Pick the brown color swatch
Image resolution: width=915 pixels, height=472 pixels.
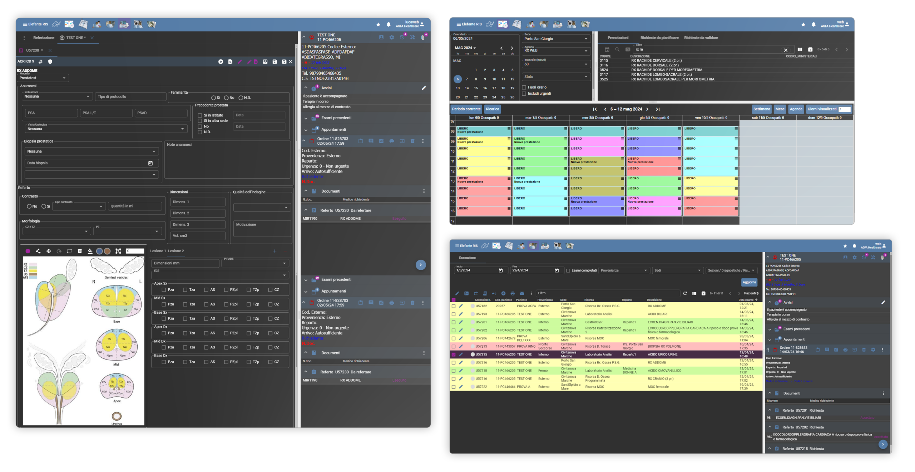tap(107, 251)
